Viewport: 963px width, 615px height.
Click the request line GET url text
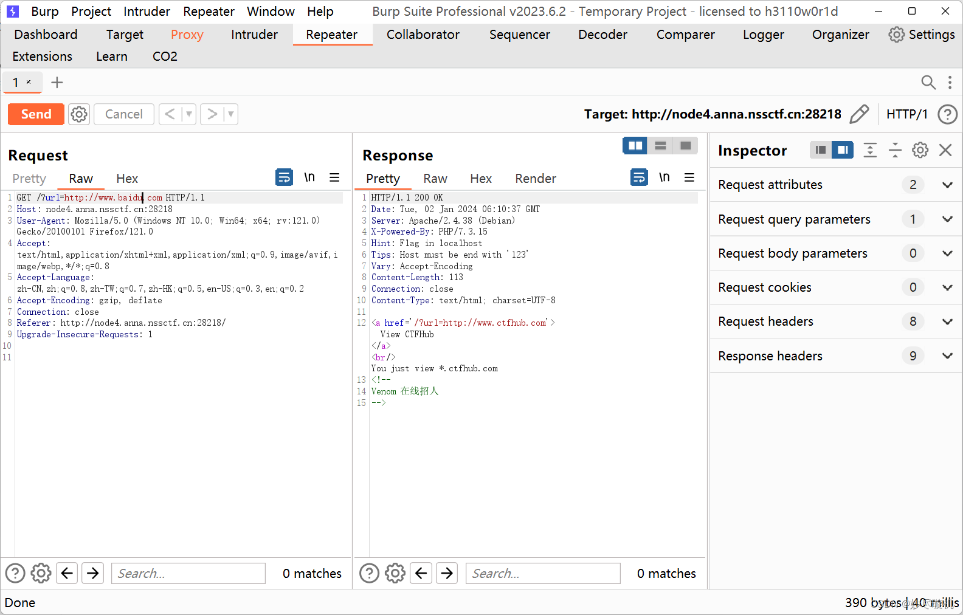click(111, 198)
